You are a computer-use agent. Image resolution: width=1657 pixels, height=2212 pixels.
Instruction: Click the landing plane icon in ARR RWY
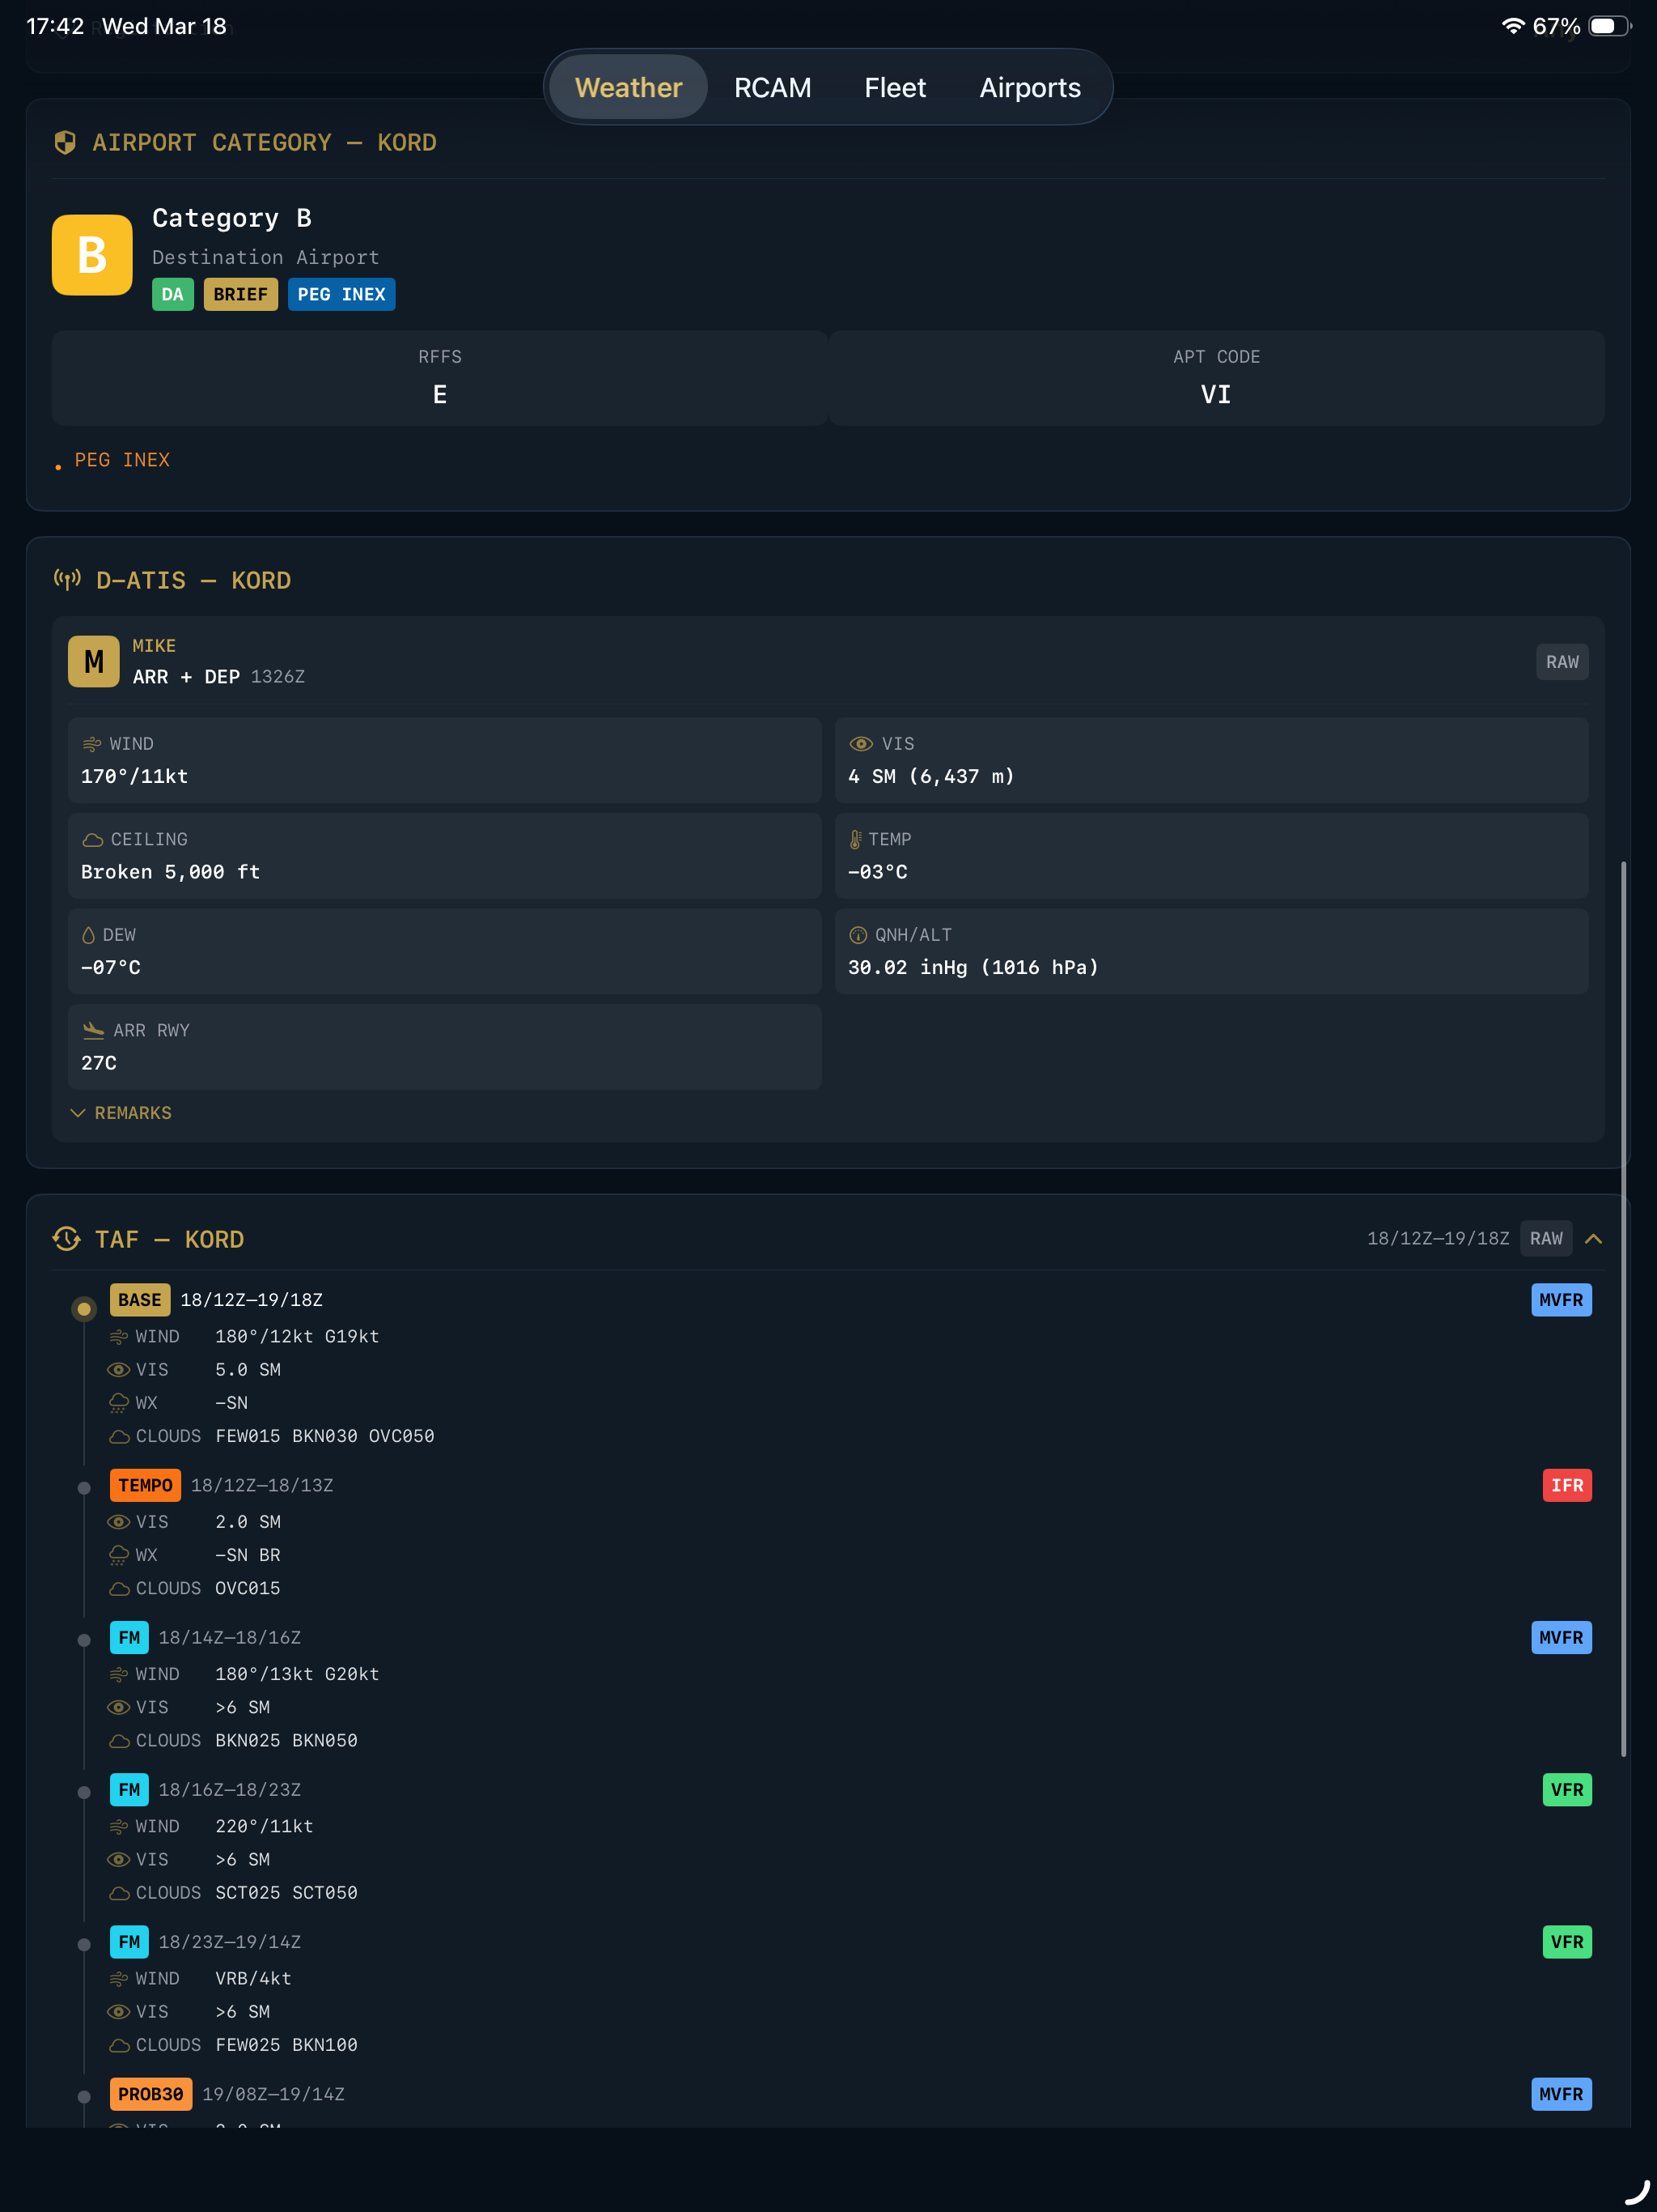click(x=94, y=1030)
